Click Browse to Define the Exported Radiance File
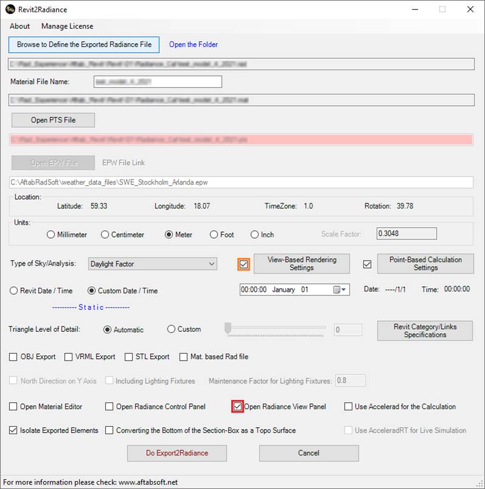The width and height of the screenshot is (485, 489). click(84, 44)
